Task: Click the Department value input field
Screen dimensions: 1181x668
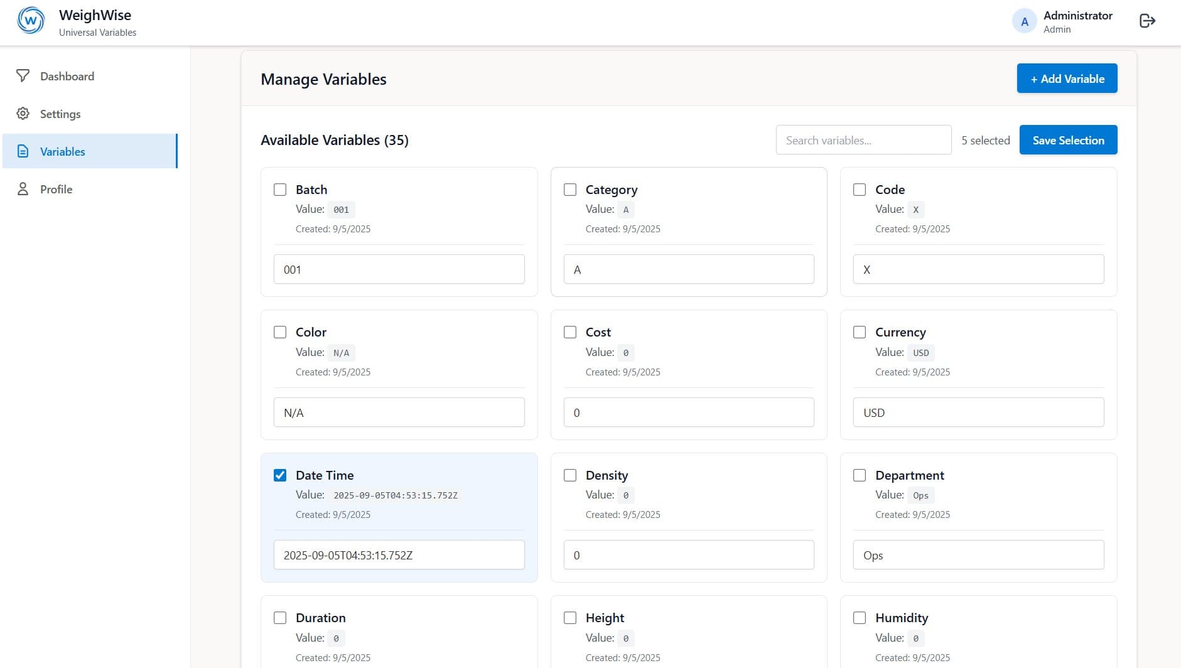Action: coord(978,555)
